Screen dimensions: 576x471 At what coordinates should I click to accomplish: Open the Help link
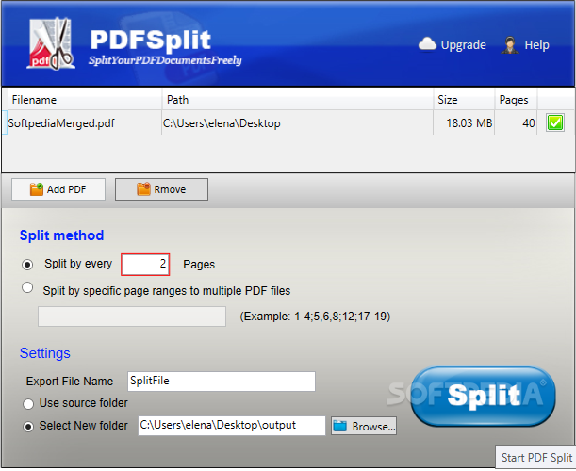pos(536,45)
